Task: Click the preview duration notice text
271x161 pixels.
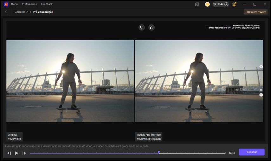Action: click(77, 146)
